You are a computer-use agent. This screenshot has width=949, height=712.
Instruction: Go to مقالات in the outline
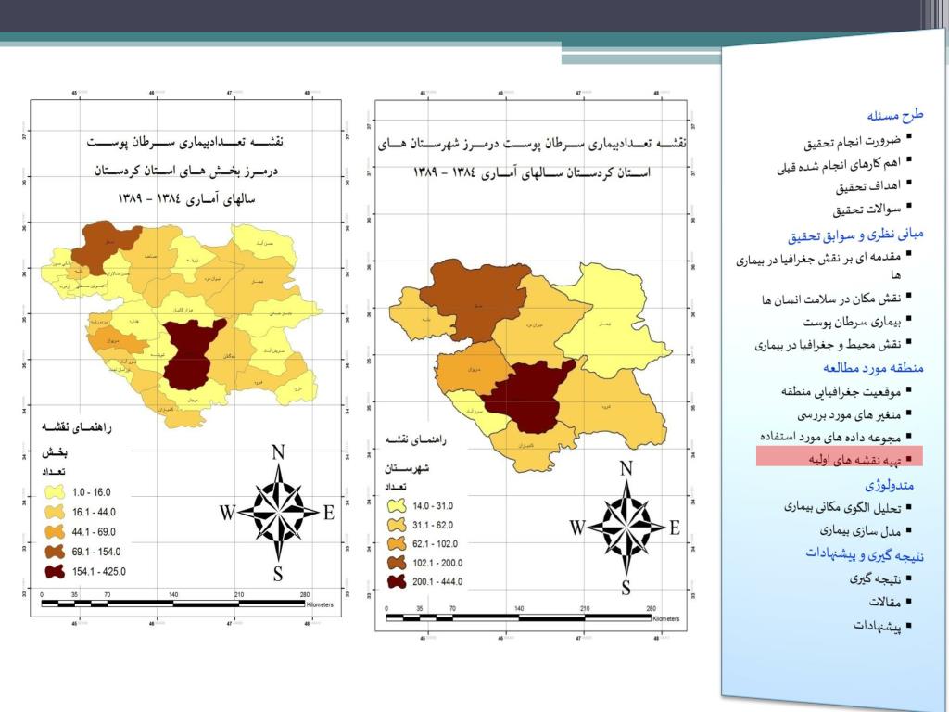tap(880, 603)
